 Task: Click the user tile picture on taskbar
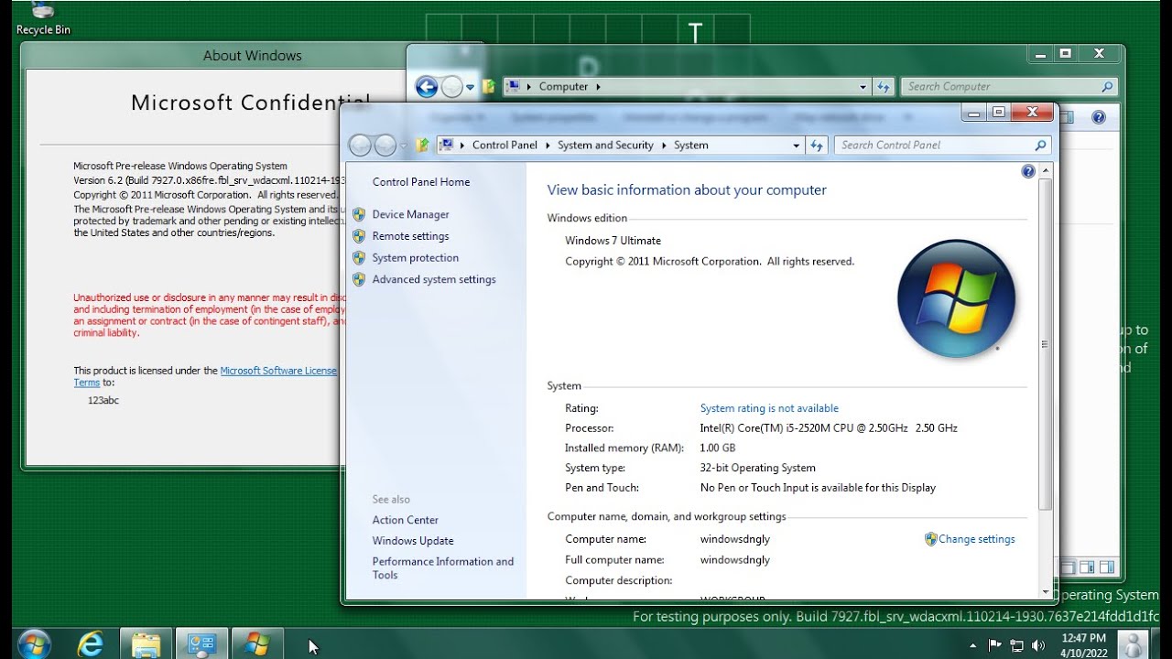coord(1134,644)
